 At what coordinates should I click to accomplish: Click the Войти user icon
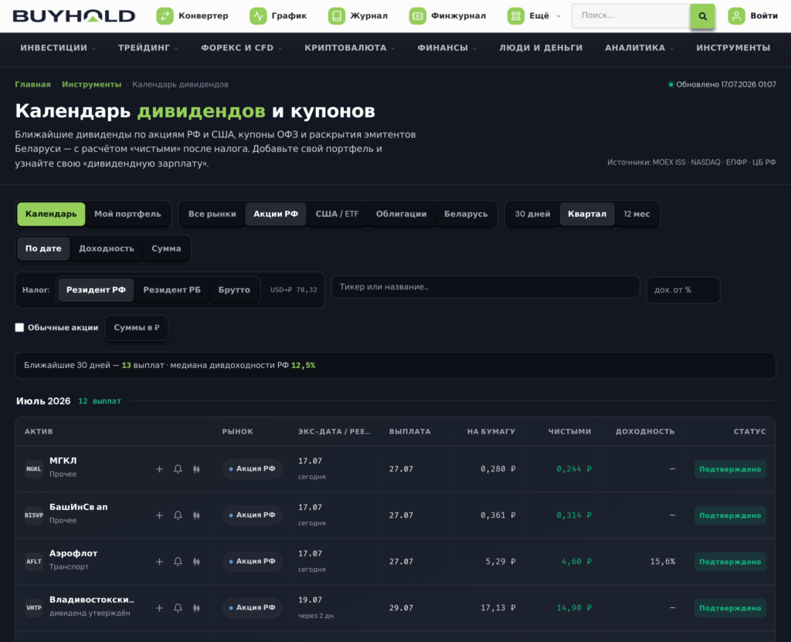[736, 16]
